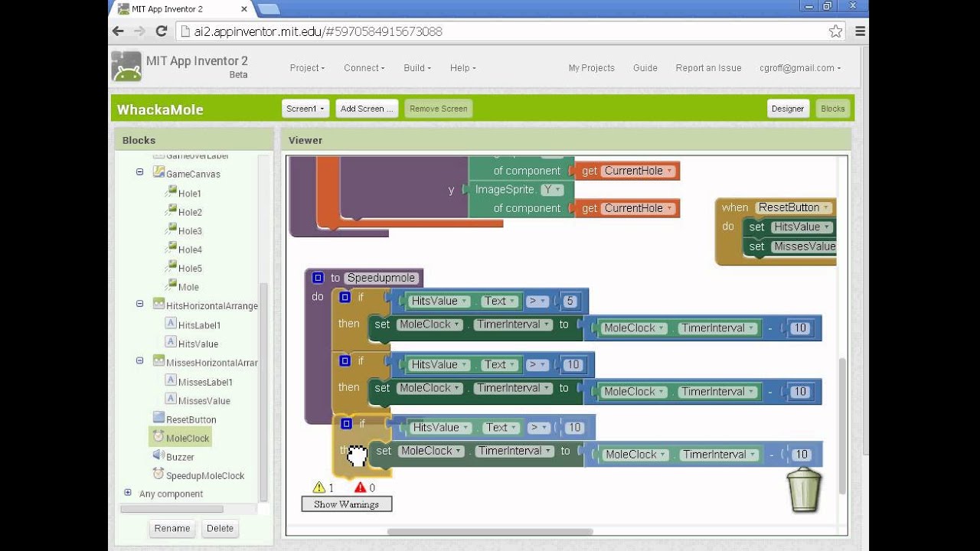
Task: Open the My Projects link
Action: 591,68
